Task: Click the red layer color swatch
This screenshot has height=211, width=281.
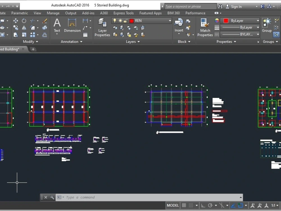Action: point(131,21)
